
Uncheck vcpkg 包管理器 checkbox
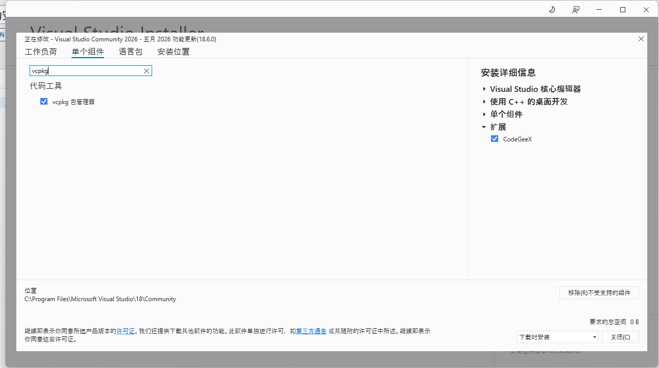pos(44,102)
